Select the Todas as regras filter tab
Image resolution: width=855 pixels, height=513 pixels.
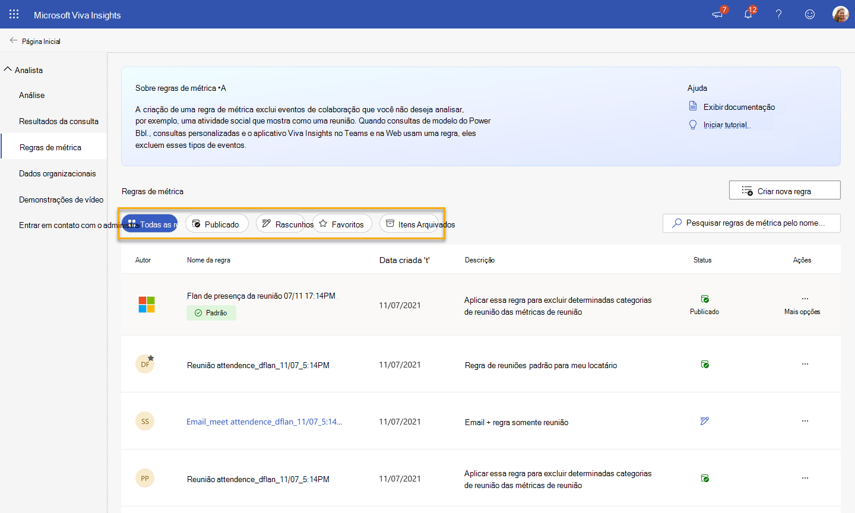coord(150,224)
